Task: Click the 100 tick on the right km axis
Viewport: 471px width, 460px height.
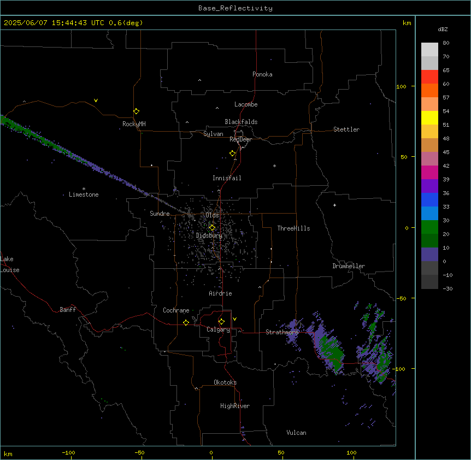Action: [x=401, y=86]
